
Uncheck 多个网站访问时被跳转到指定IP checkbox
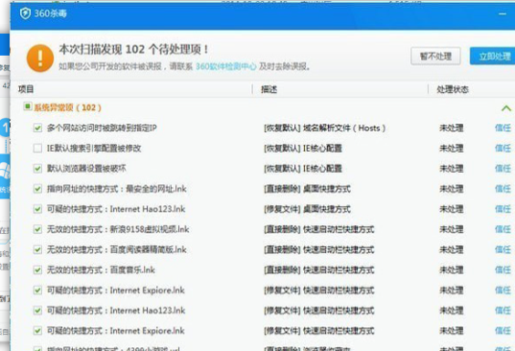click(37, 128)
